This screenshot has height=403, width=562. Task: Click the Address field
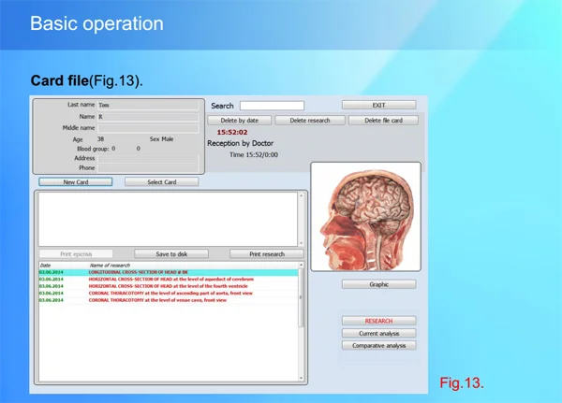coord(148,159)
